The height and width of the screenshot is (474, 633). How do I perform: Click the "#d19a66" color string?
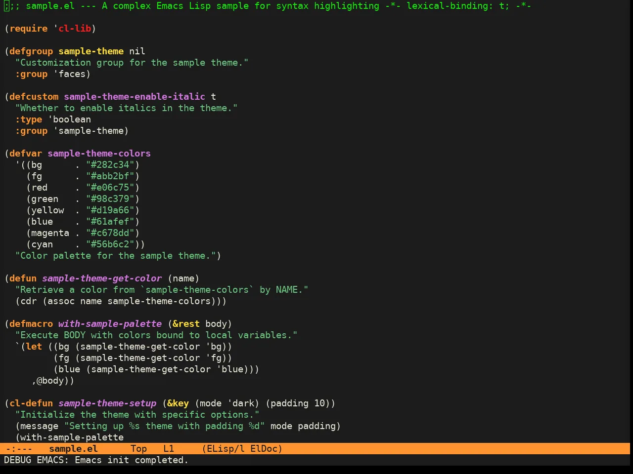coord(110,210)
